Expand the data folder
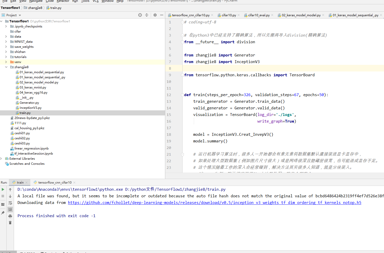This screenshot has width=384, height=253. pyautogui.click(x=6, y=37)
